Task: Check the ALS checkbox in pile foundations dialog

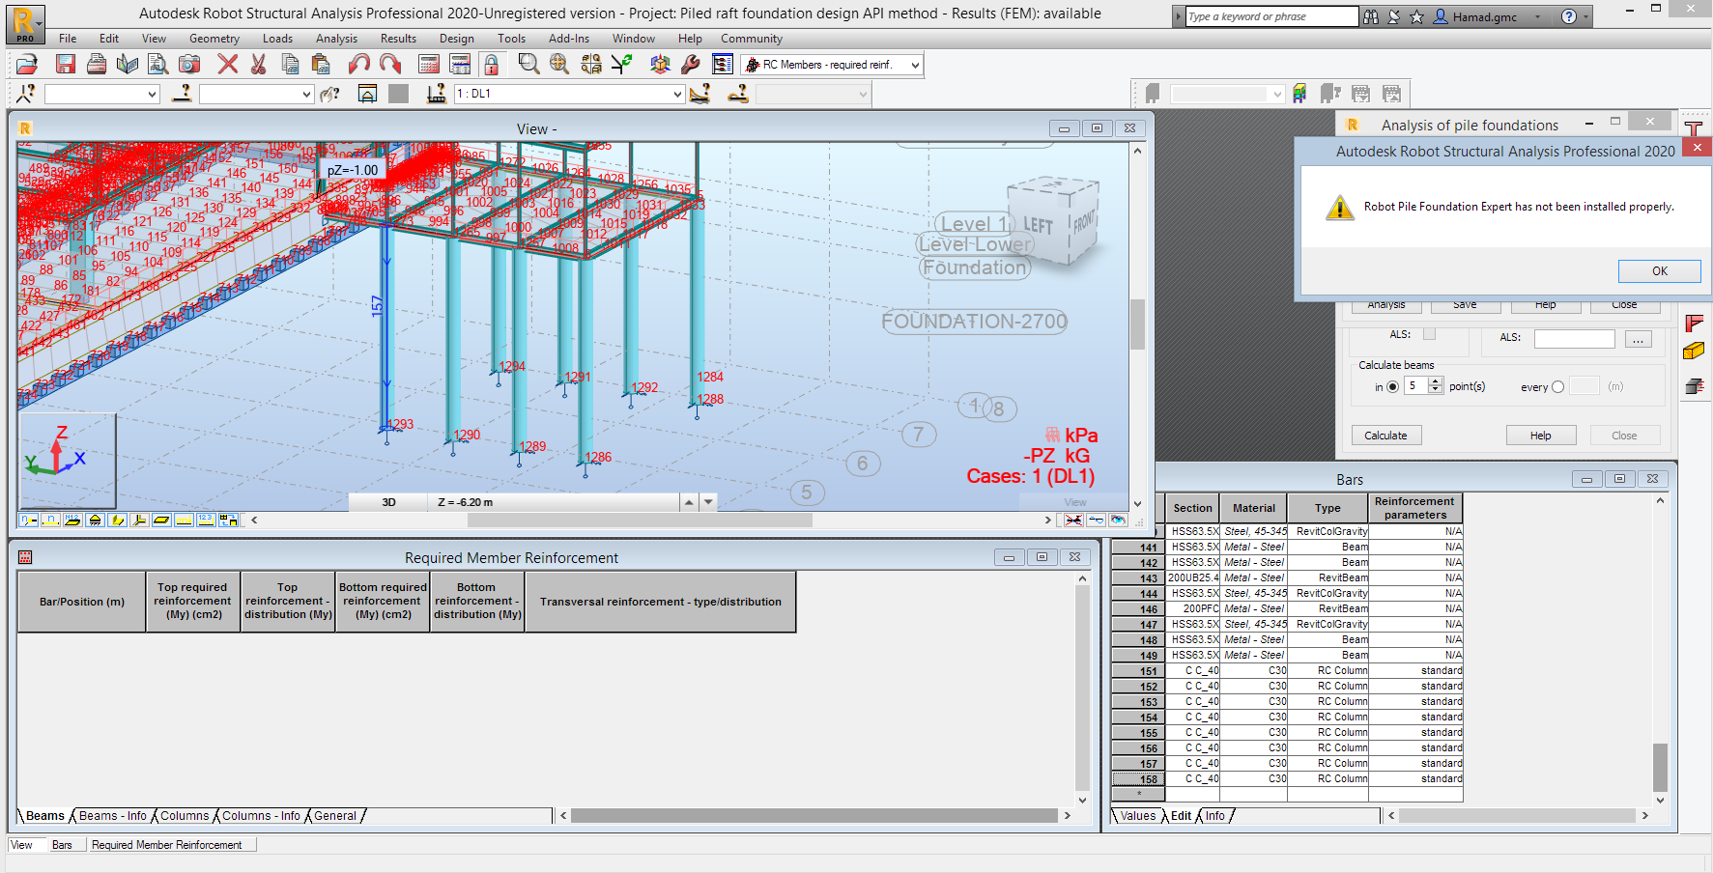Action: pyautogui.click(x=1429, y=333)
